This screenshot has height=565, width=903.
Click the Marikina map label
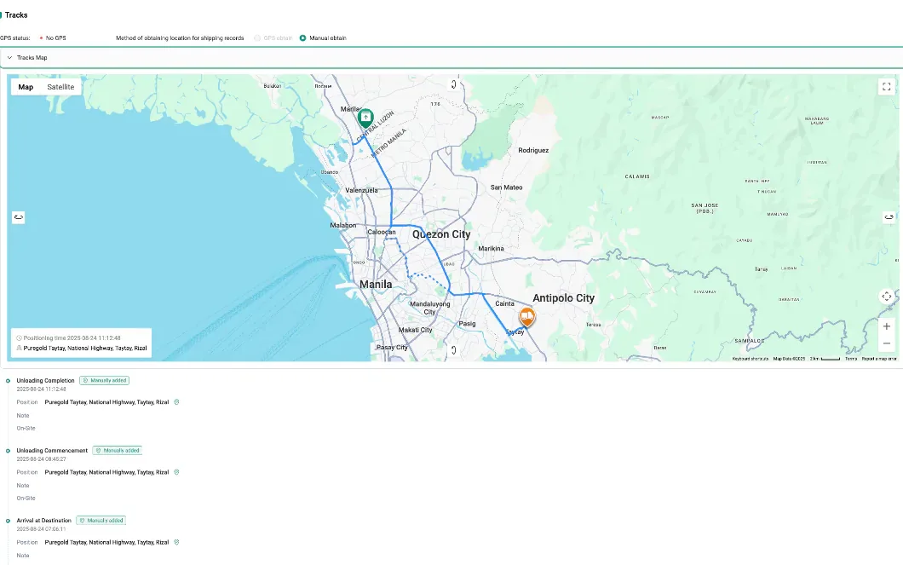pyautogui.click(x=491, y=249)
